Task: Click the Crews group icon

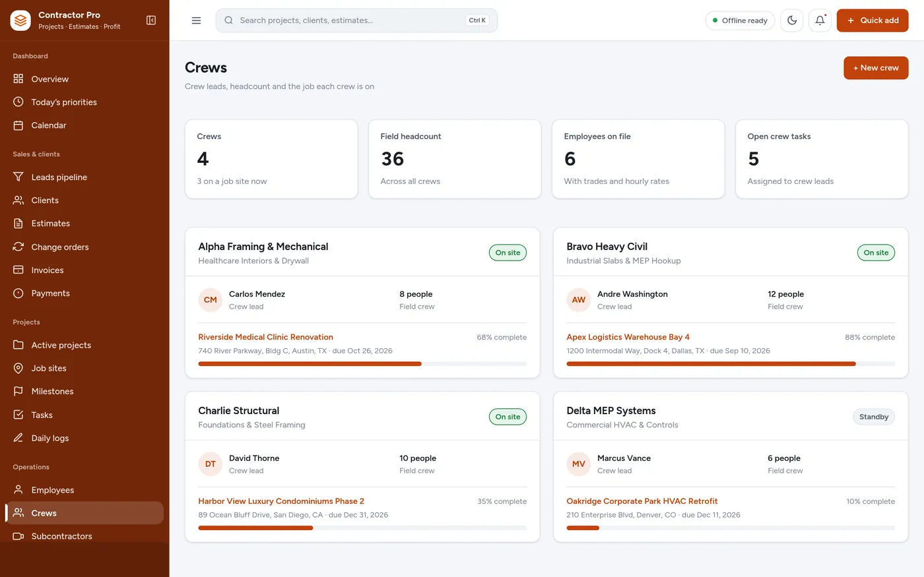Action: pyautogui.click(x=18, y=513)
